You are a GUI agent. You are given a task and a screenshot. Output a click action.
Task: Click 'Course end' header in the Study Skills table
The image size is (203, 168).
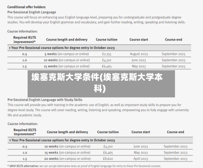(x=175, y=132)
